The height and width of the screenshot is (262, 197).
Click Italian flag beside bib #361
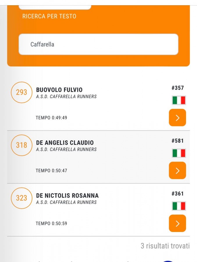(179, 206)
